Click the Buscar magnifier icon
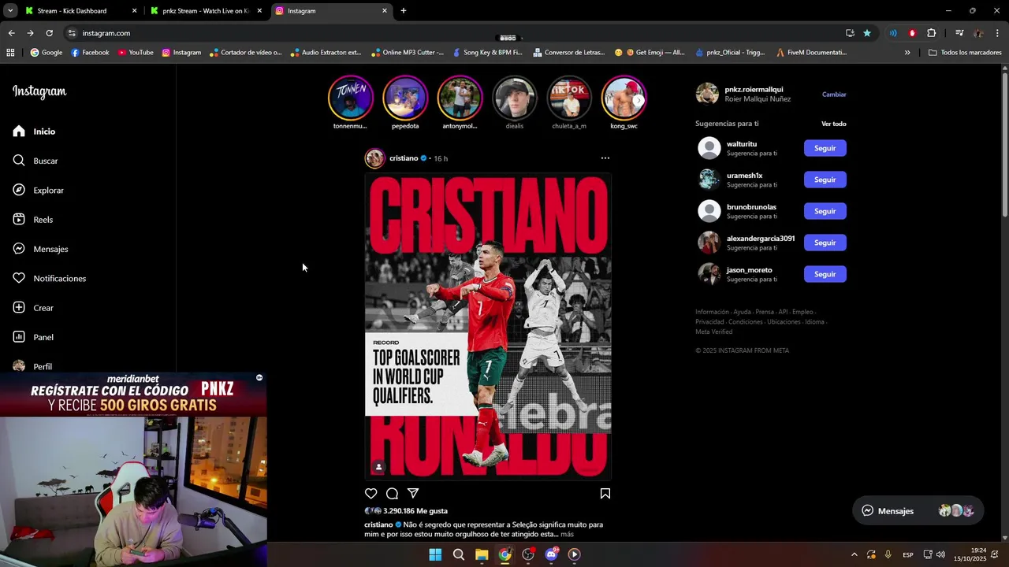 (x=19, y=161)
